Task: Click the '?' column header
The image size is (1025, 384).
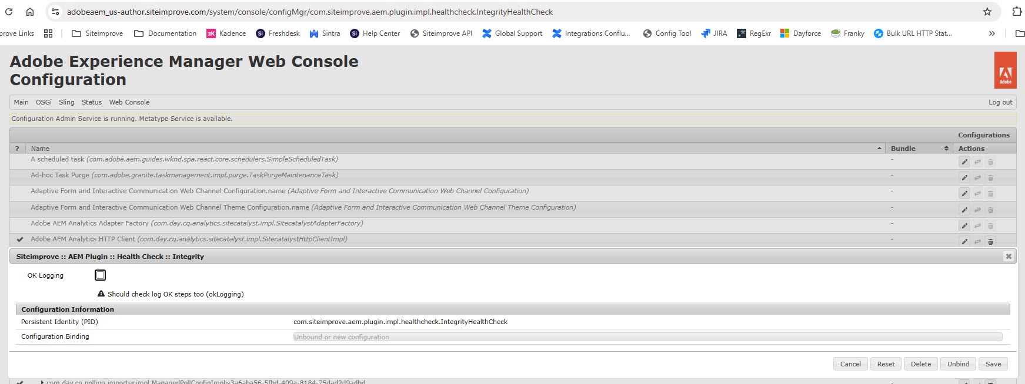Action: 17,149
